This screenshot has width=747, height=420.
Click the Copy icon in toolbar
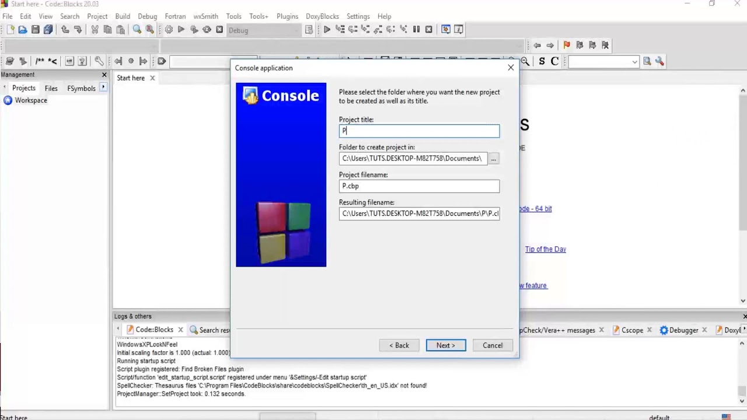tap(107, 30)
